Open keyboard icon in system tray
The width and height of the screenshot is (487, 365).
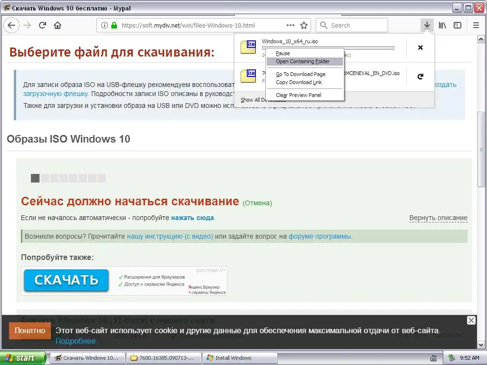[x=434, y=358]
